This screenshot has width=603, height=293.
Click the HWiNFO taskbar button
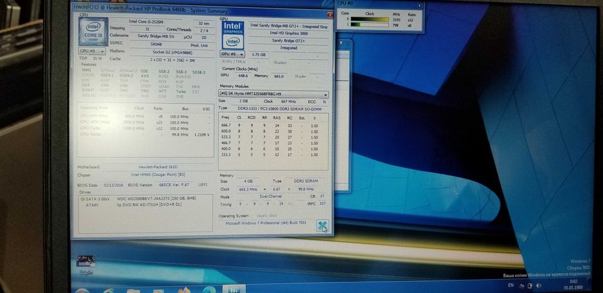click(234, 289)
